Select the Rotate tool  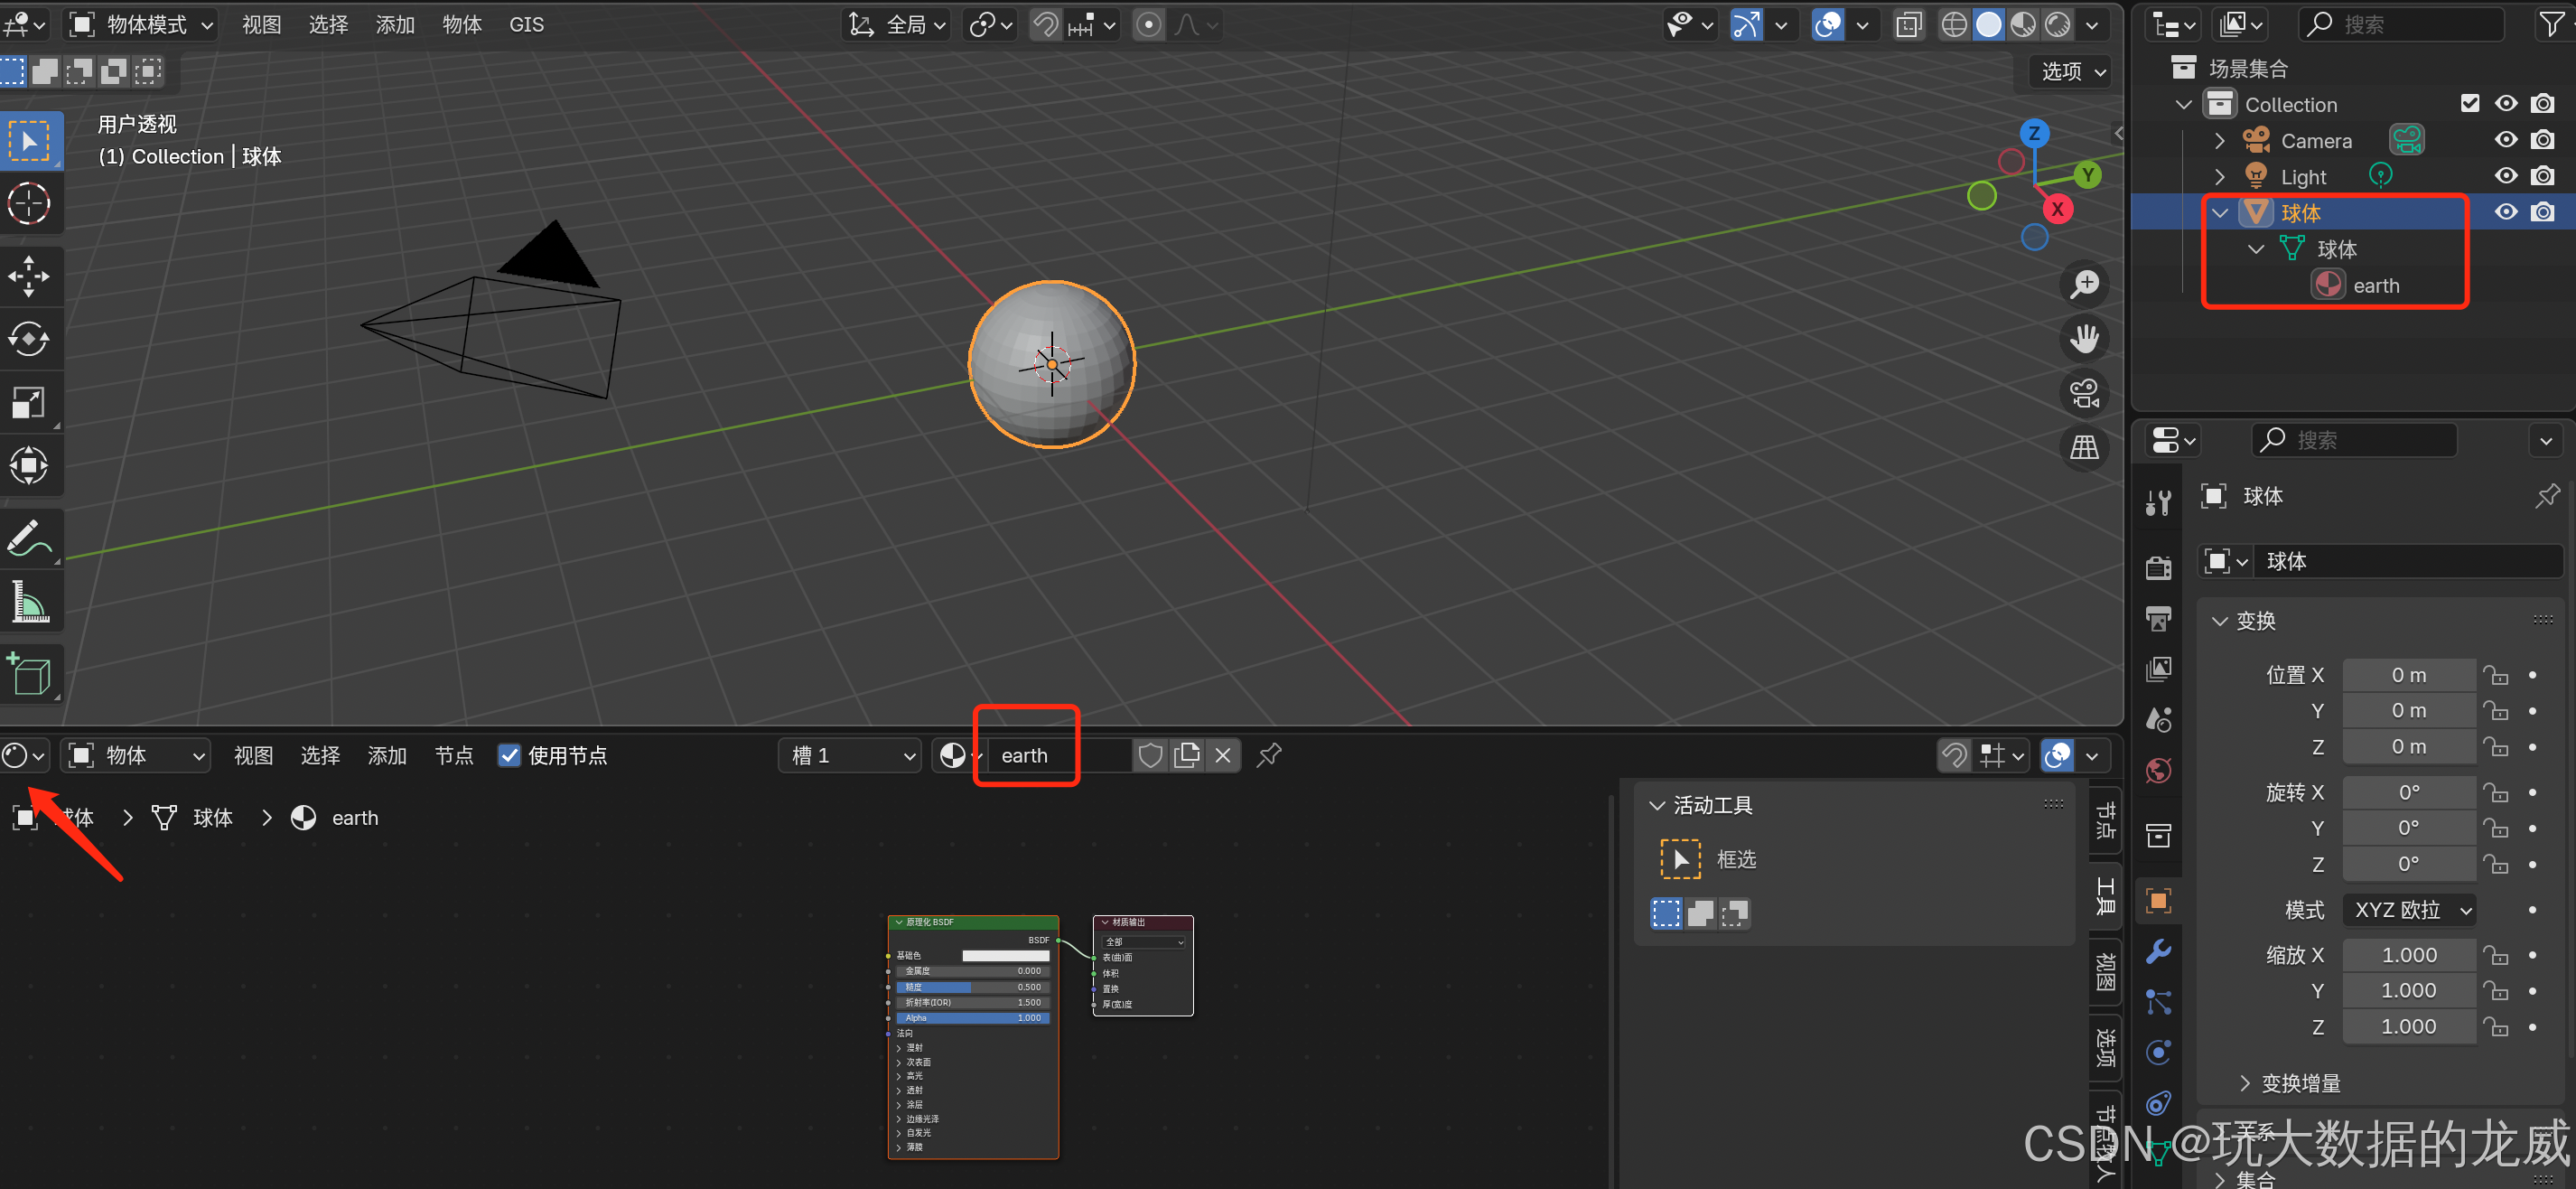pyautogui.click(x=29, y=339)
